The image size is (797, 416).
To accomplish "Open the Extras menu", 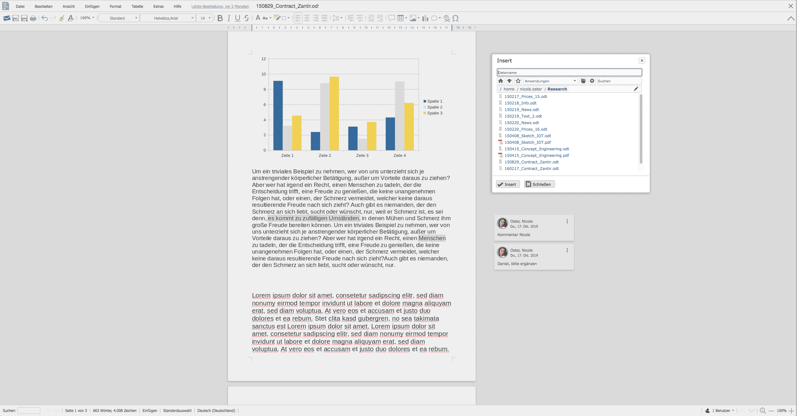I will [x=158, y=6].
